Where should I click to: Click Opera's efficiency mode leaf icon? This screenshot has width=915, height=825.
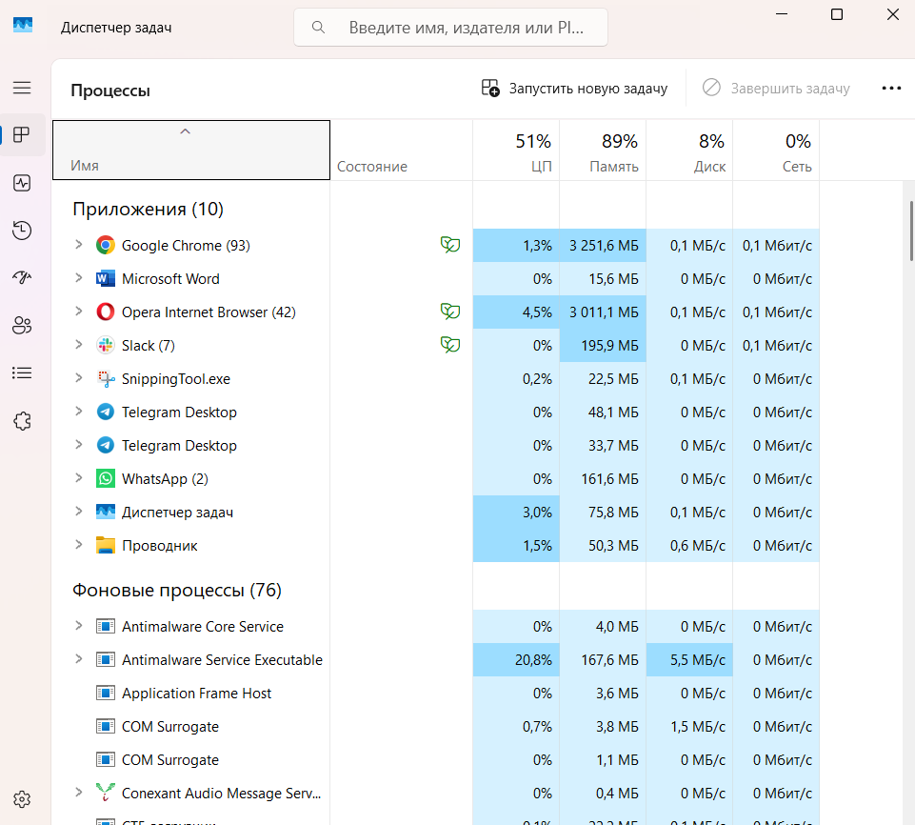450,312
